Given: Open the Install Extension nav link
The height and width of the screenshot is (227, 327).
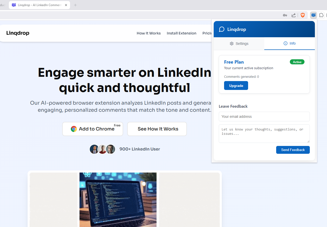Looking at the screenshot, I should [x=182, y=33].
